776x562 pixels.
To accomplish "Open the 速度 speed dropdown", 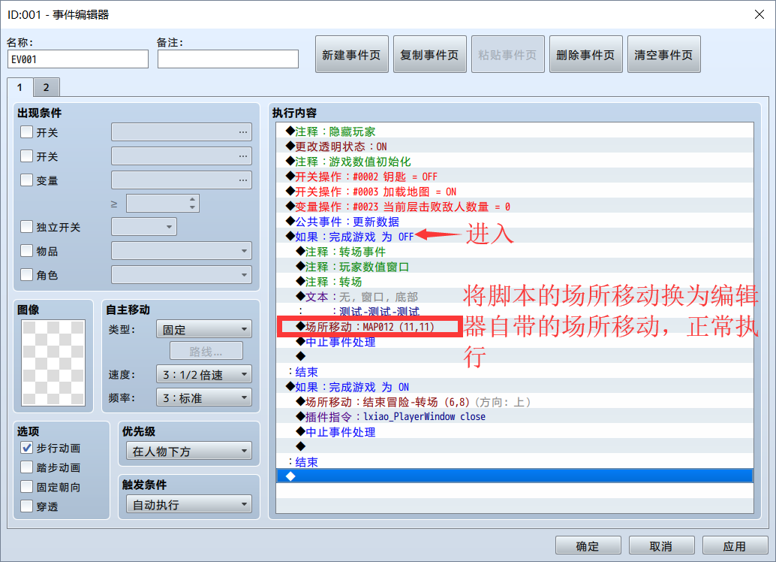I will (204, 374).
